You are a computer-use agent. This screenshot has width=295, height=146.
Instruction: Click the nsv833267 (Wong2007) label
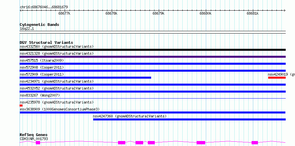[40, 95]
